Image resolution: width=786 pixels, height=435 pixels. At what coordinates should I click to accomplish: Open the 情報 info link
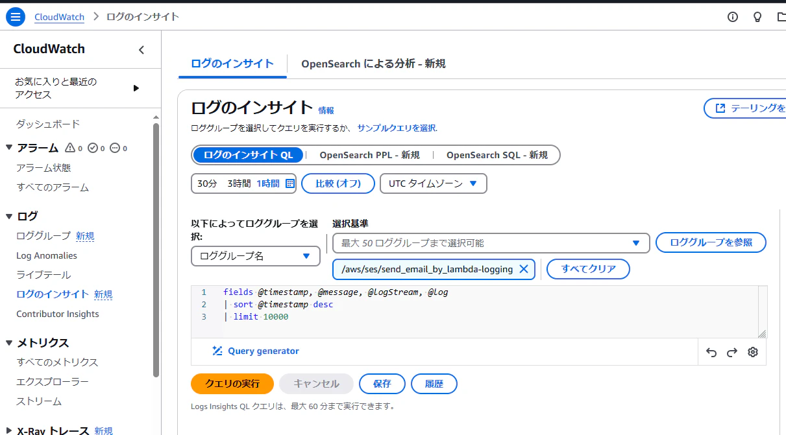pos(326,111)
